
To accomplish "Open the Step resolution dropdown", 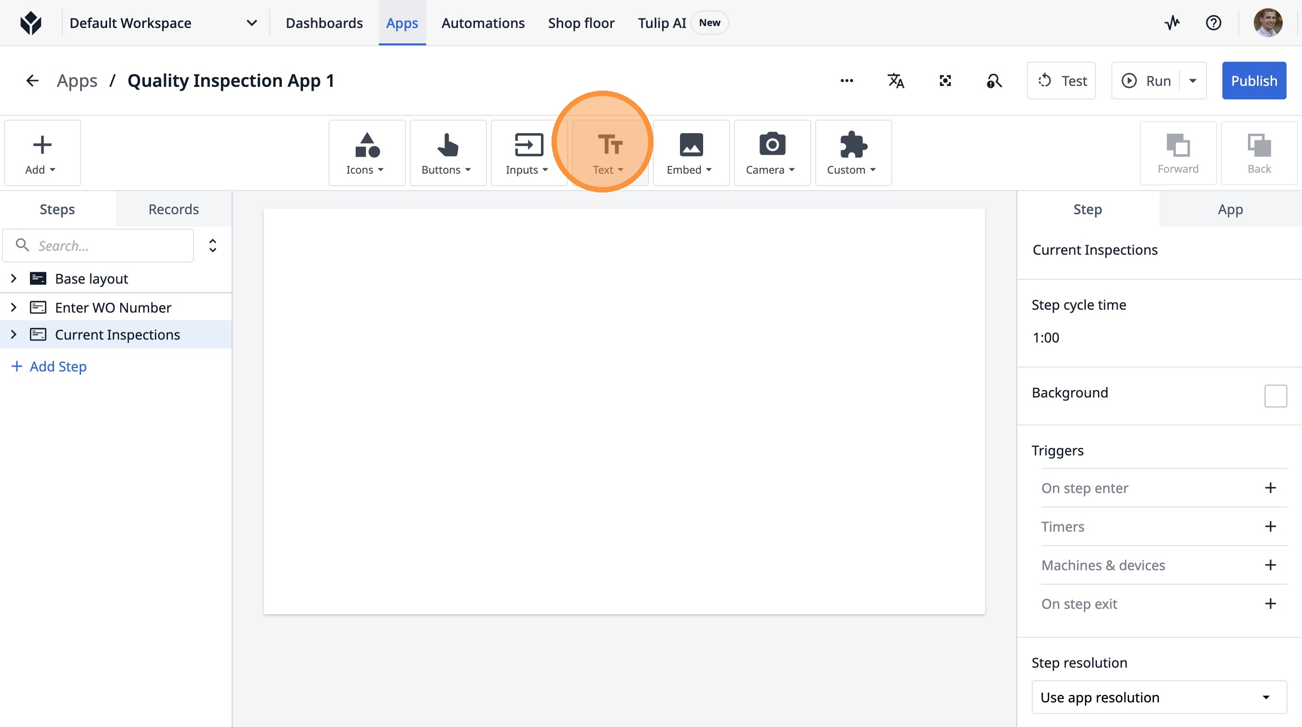I will (1159, 697).
